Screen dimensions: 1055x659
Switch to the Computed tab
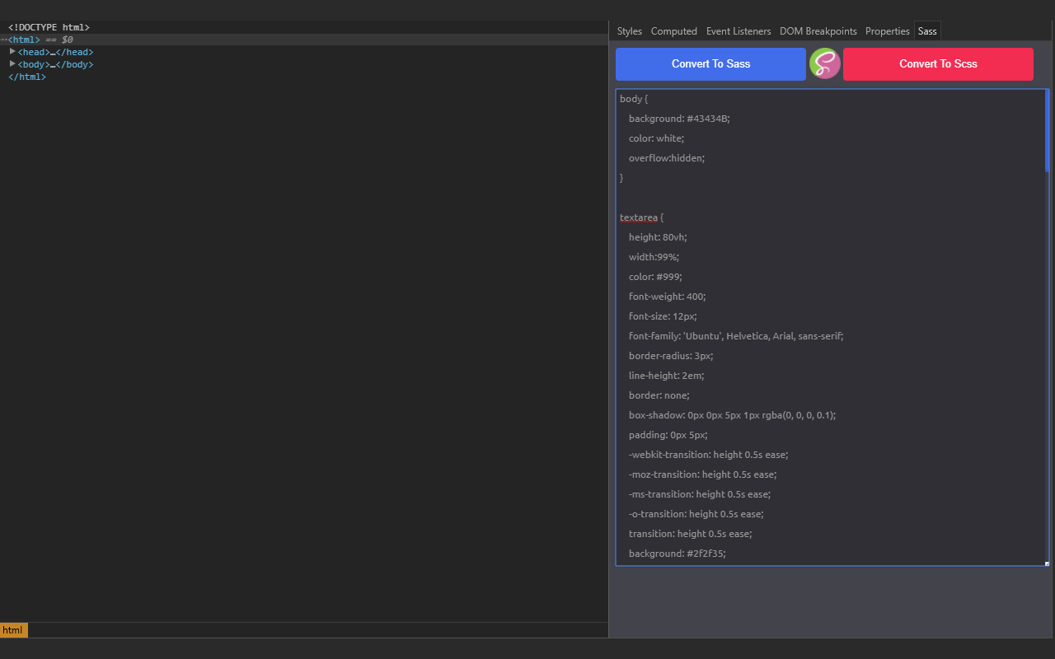pyautogui.click(x=673, y=30)
